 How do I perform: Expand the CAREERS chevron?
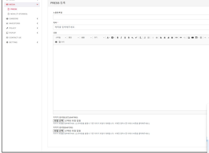[x=37, y=19]
